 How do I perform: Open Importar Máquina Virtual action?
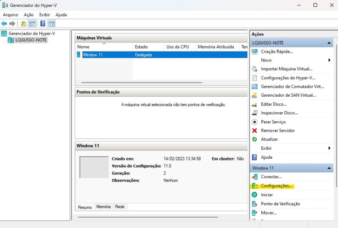coord(286,69)
